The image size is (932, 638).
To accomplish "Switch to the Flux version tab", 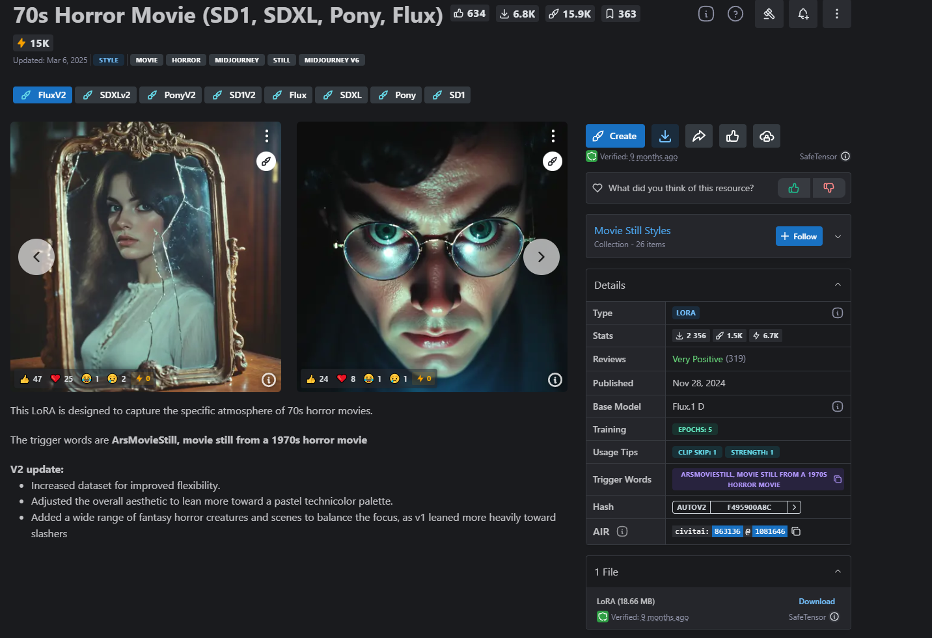I will [288, 95].
